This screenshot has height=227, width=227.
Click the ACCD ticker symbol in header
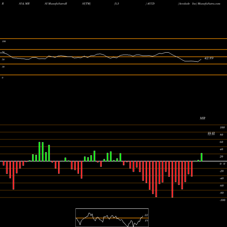pyautogui.click(x=151, y=4)
